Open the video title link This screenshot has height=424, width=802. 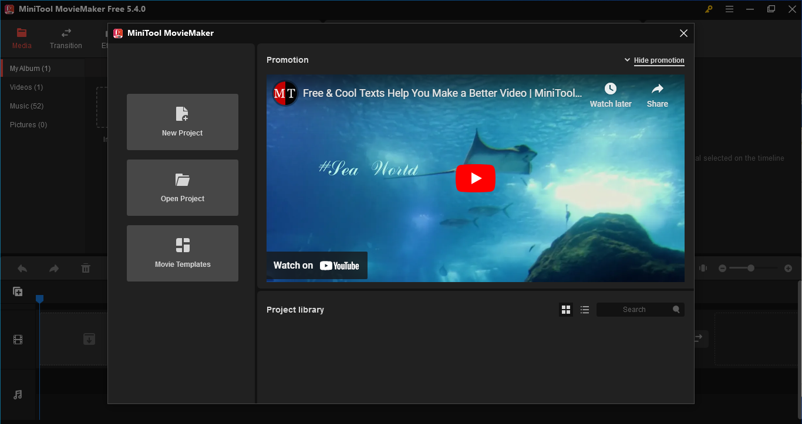tap(443, 93)
